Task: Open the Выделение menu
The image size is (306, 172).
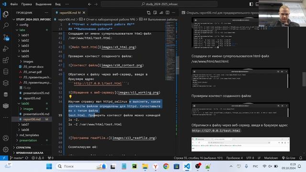Action: 44,4
